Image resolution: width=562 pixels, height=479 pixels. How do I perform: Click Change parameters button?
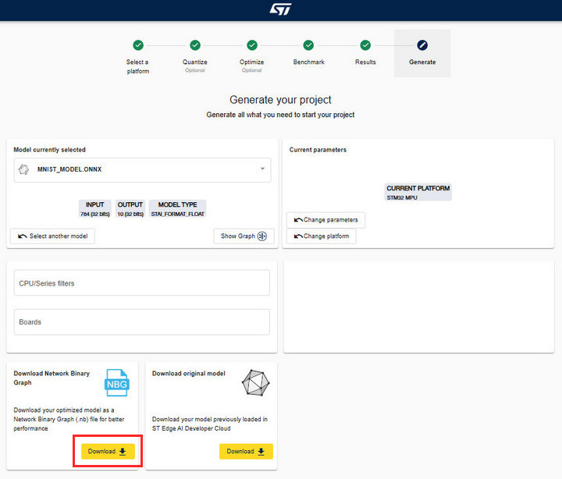(x=325, y=220)
